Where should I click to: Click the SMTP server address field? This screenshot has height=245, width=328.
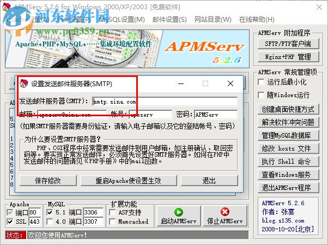165,101
